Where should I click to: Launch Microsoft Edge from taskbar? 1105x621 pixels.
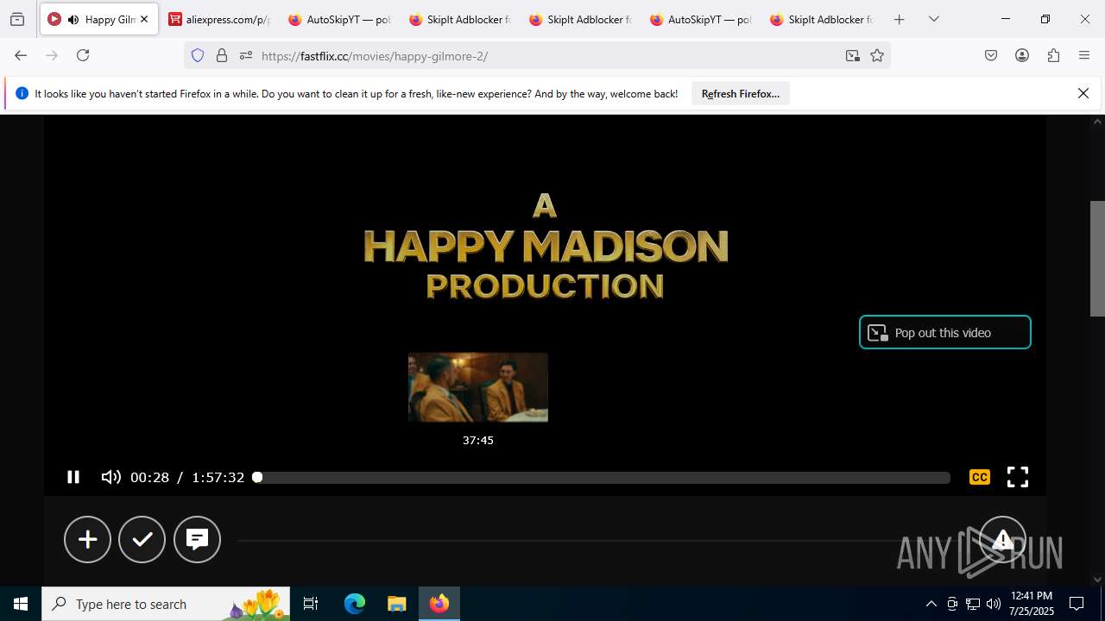click(355, 604)
